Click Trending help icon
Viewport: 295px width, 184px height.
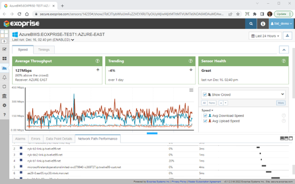click(191, 61)
